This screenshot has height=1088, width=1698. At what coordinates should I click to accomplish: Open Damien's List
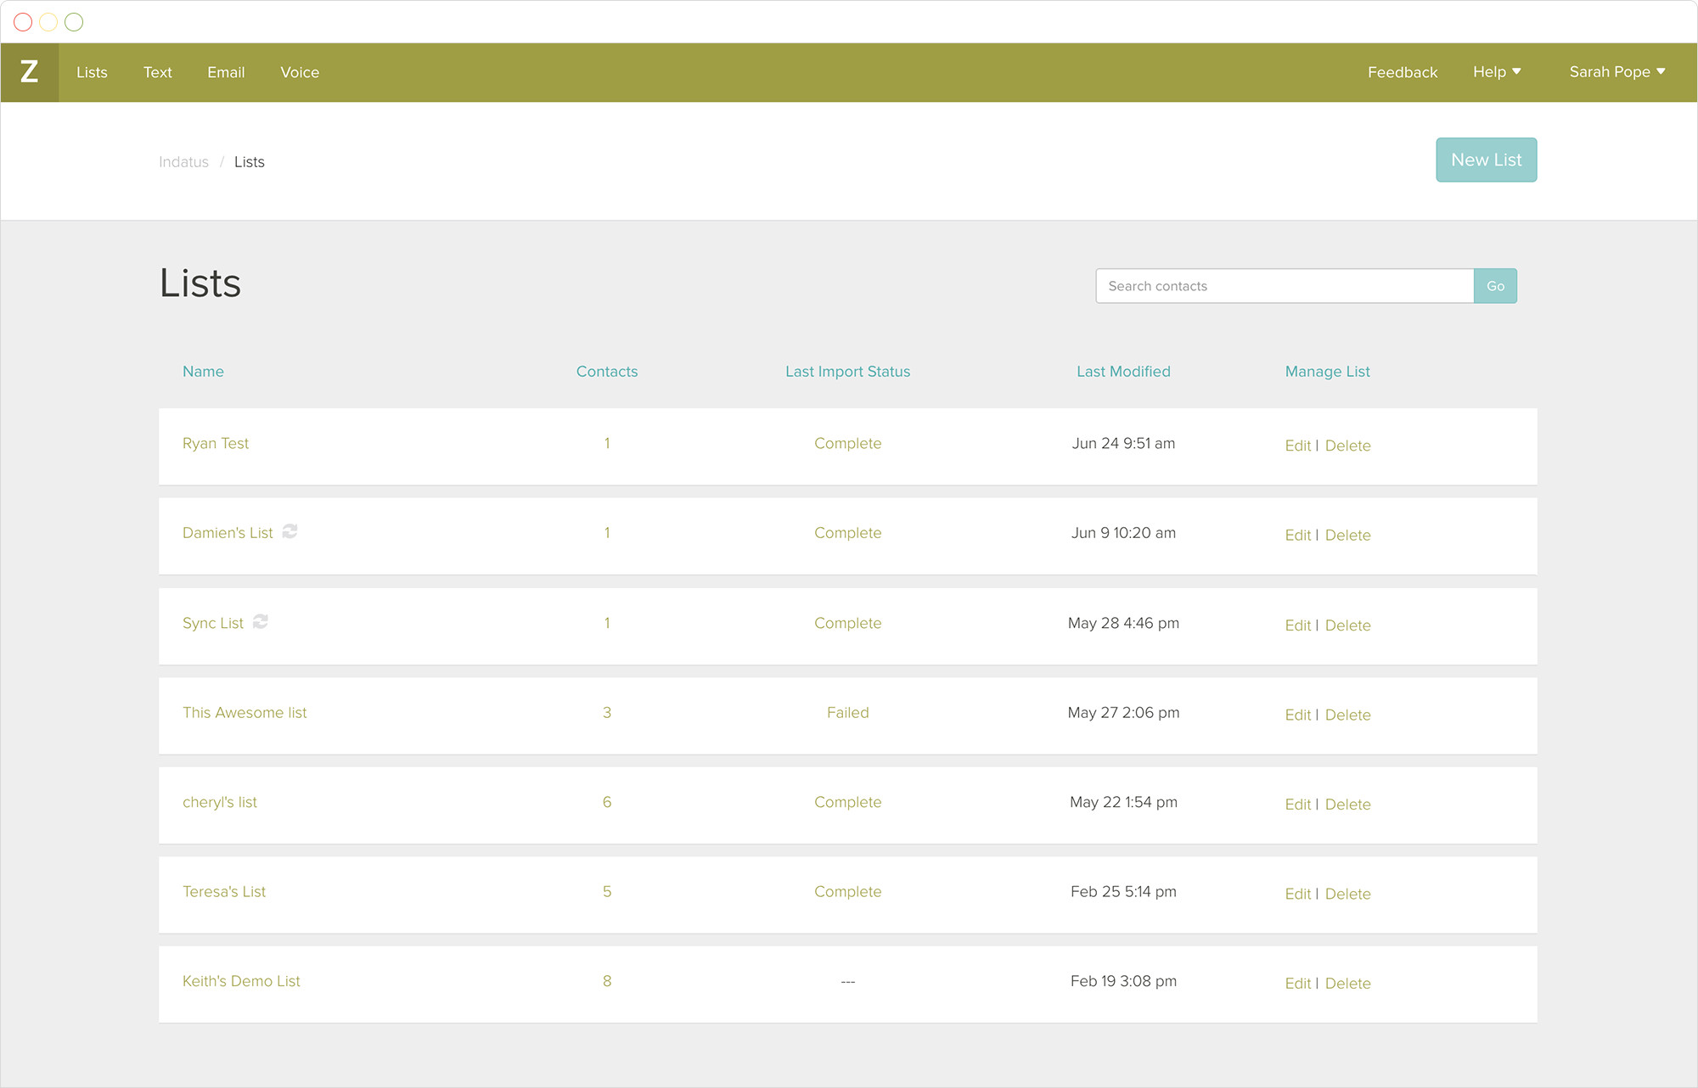228,533
